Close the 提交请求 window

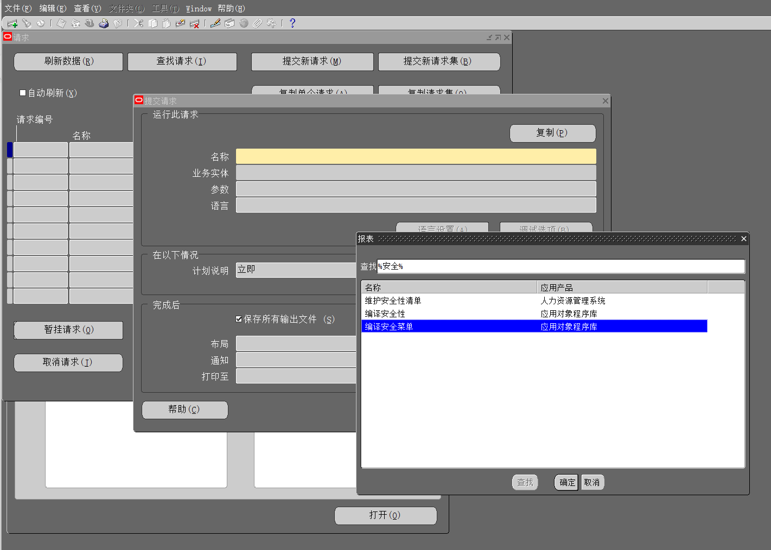(606, 101)
